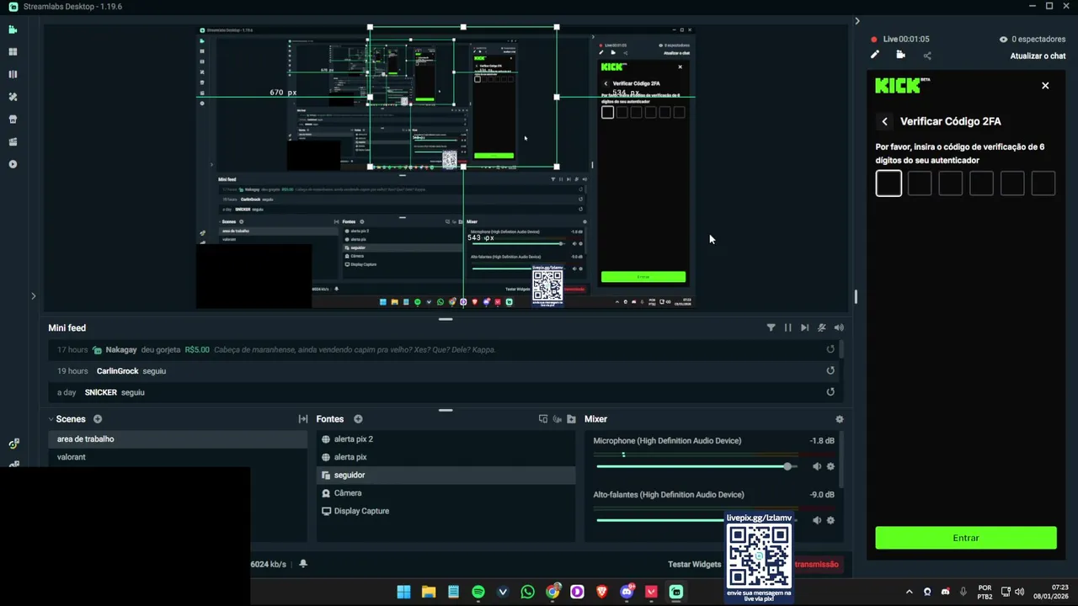Open the App Store sidebar icon
Screen dimensions: 1078x606
[x=13, y=120]
